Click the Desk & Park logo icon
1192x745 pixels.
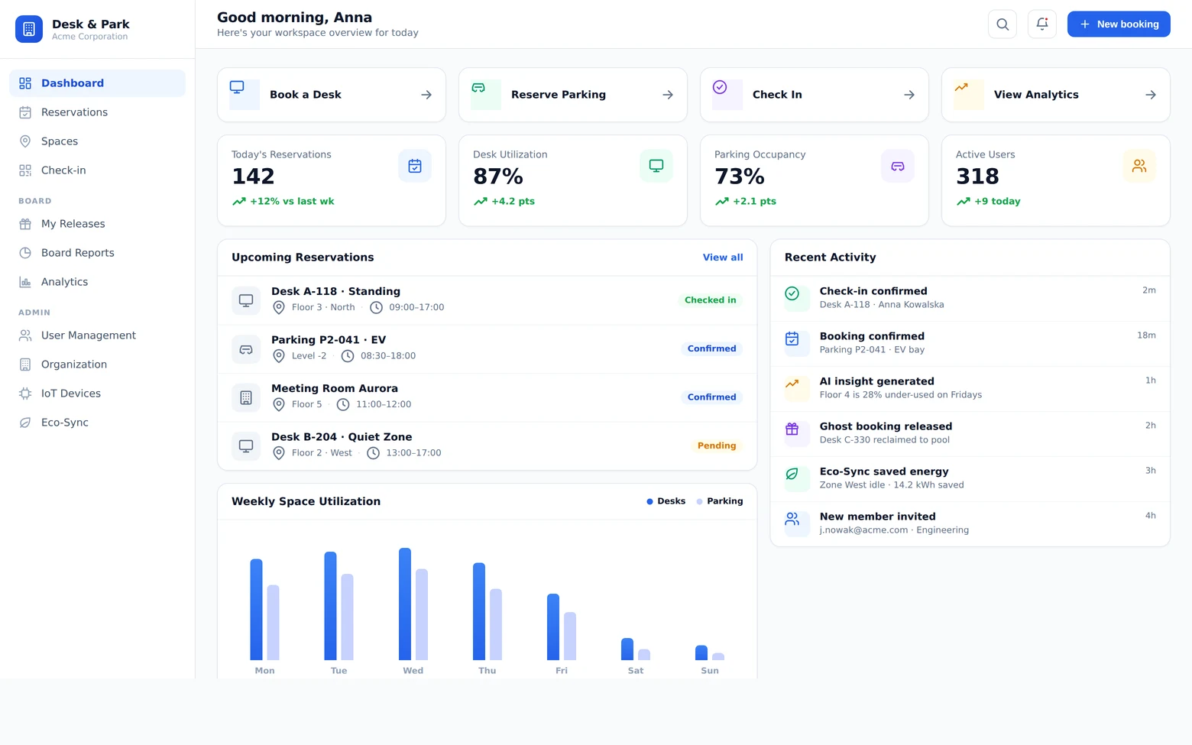[29, 29]
